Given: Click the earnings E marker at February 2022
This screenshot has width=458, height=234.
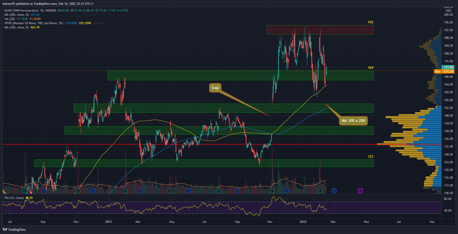Looking at the screenshot, I should click(x=319, y=191).
